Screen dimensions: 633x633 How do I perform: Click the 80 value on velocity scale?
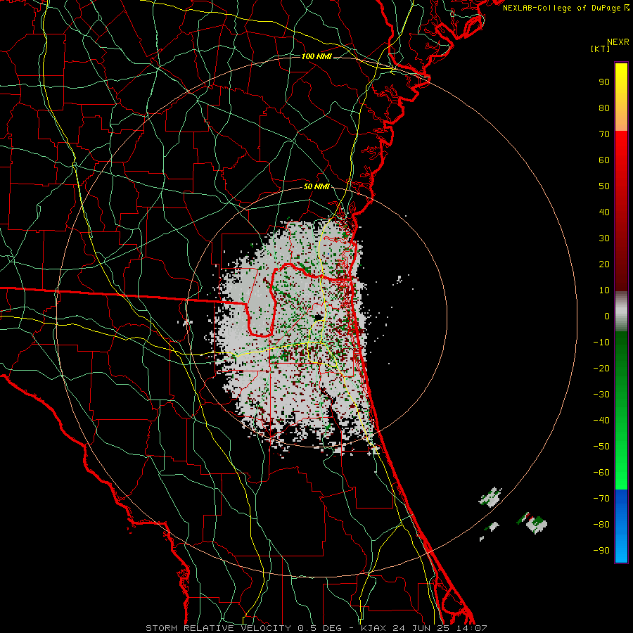(x=604, y=108)
